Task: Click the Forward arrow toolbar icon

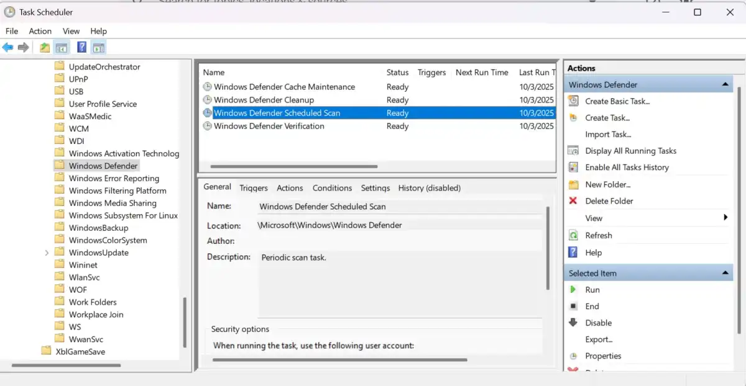Action: (x=24, y=48)
